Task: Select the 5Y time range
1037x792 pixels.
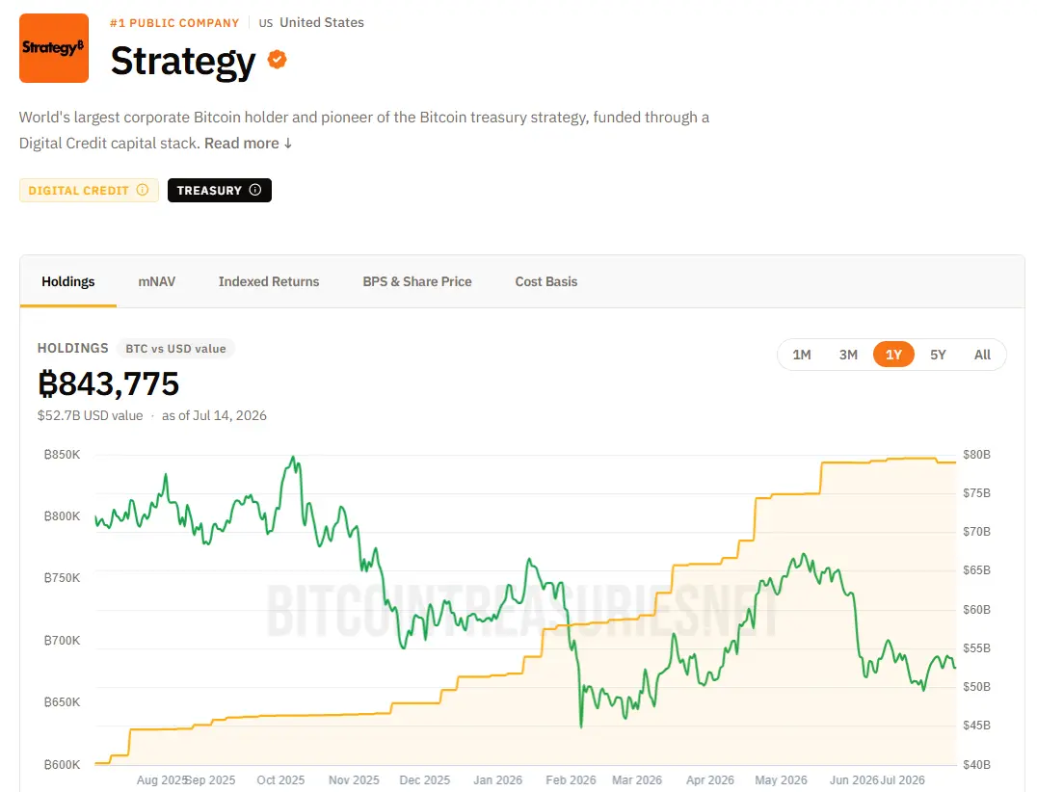Action: point(938,355)
